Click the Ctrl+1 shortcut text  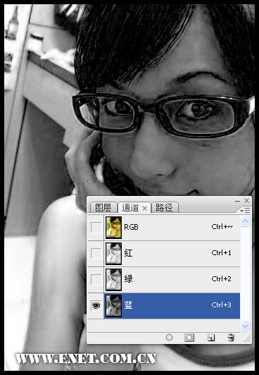(221, 253)
